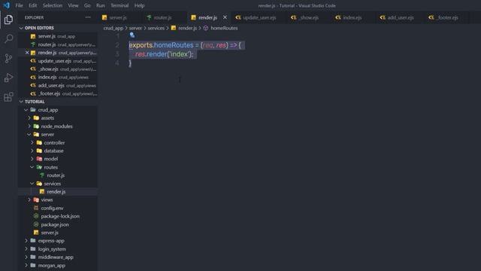Open Explorer more actions ellipsis
481x271 pixels.
(88, 17)
